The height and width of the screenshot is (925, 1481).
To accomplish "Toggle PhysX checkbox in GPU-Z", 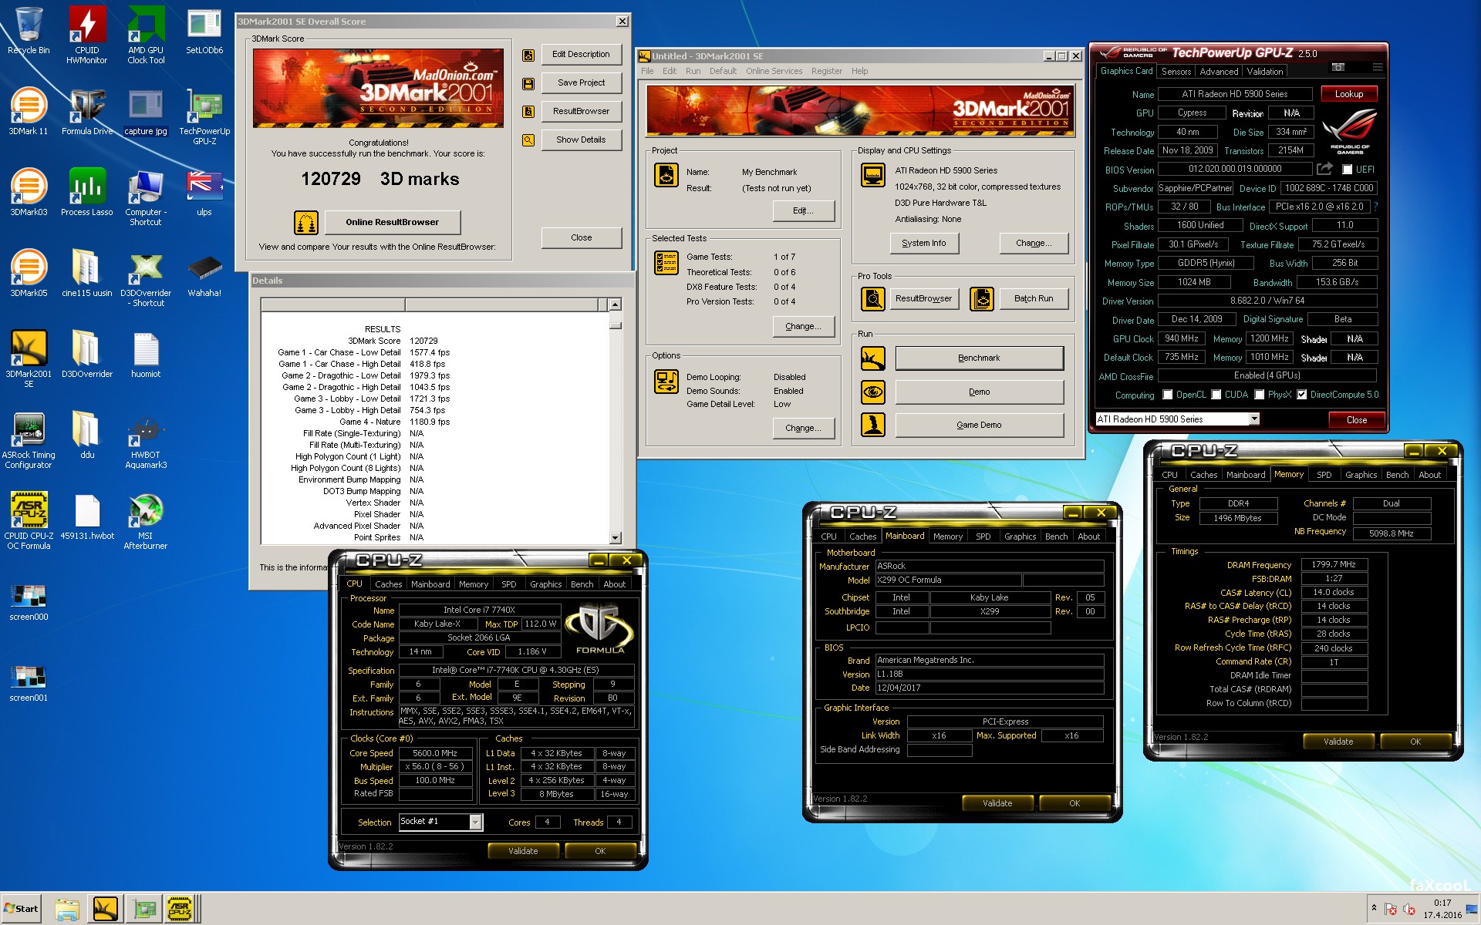I will pyautogui.click(x=1259, y=395).
